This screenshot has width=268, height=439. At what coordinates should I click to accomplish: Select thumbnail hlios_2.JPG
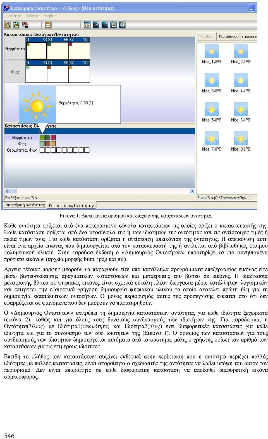pyautogui.click(x=241, y=54)
